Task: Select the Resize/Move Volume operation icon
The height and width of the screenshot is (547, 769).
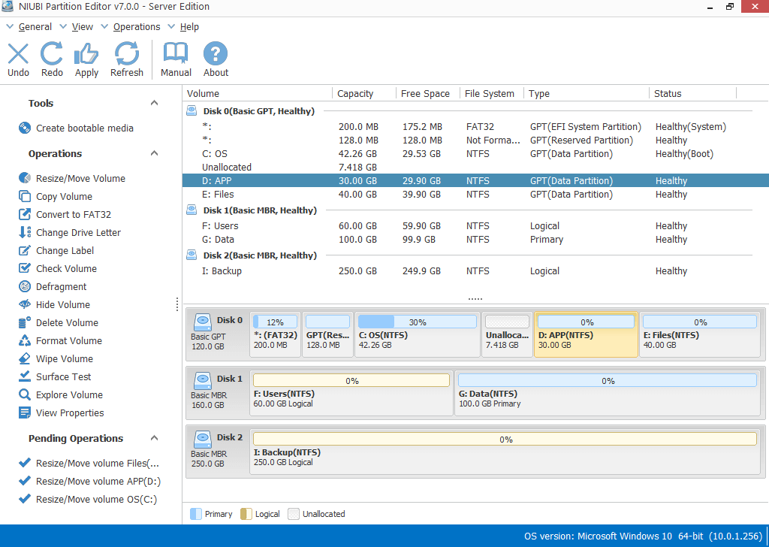Action: [x=25, y=179]
